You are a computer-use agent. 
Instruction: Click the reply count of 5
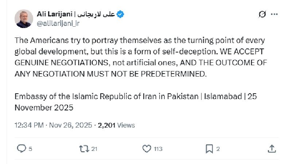point(31,149)
